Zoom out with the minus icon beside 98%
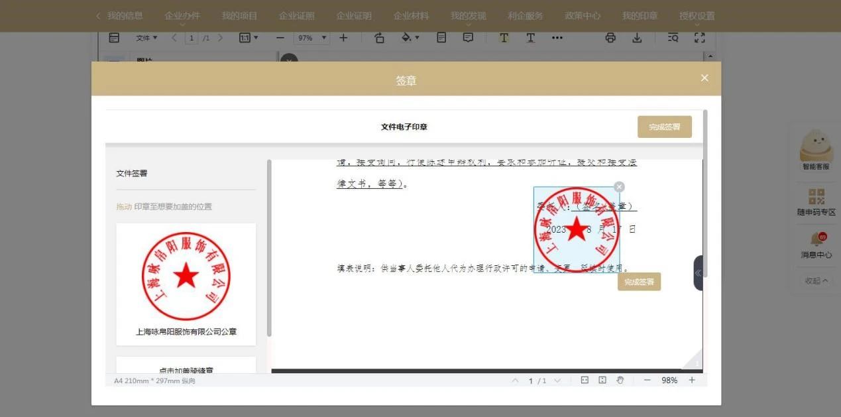Image resolution: width=841 pixels, height=417 pixels. (647, 381)
